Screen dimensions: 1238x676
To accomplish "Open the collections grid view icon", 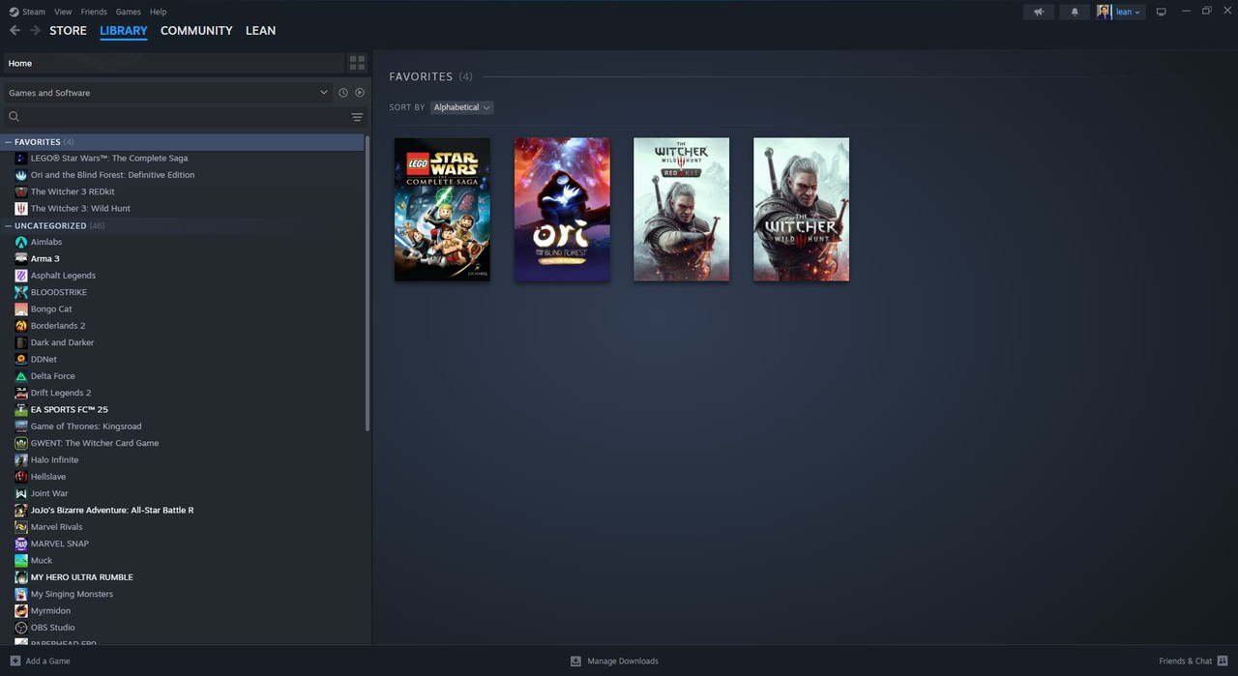I will [x=357, y=63].
